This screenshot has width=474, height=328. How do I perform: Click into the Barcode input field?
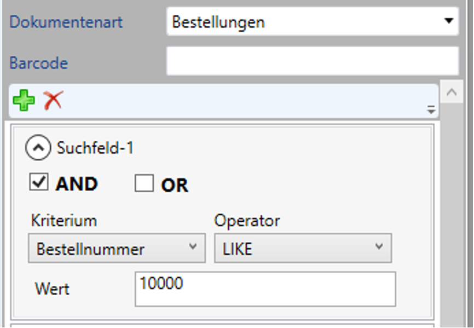(x=312, y=61)
